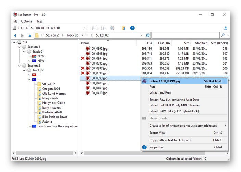This screenshot has width=241, height=172.
Task: Click Session 2 in the breadcrumb
Action: coord(52,35)
